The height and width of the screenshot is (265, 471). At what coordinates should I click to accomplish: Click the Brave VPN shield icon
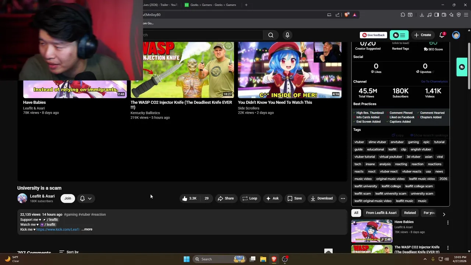pyautogui.click(x=458, y=15)
